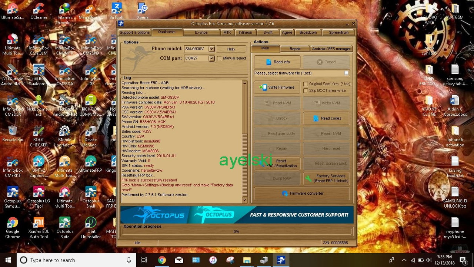
Task: Open NCK BOX CDMA desktop icon
Action: point(91,105)
